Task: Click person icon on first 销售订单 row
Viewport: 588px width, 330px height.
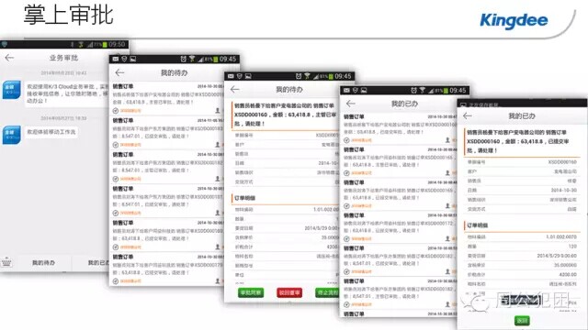Action: (x=218, y=110)
